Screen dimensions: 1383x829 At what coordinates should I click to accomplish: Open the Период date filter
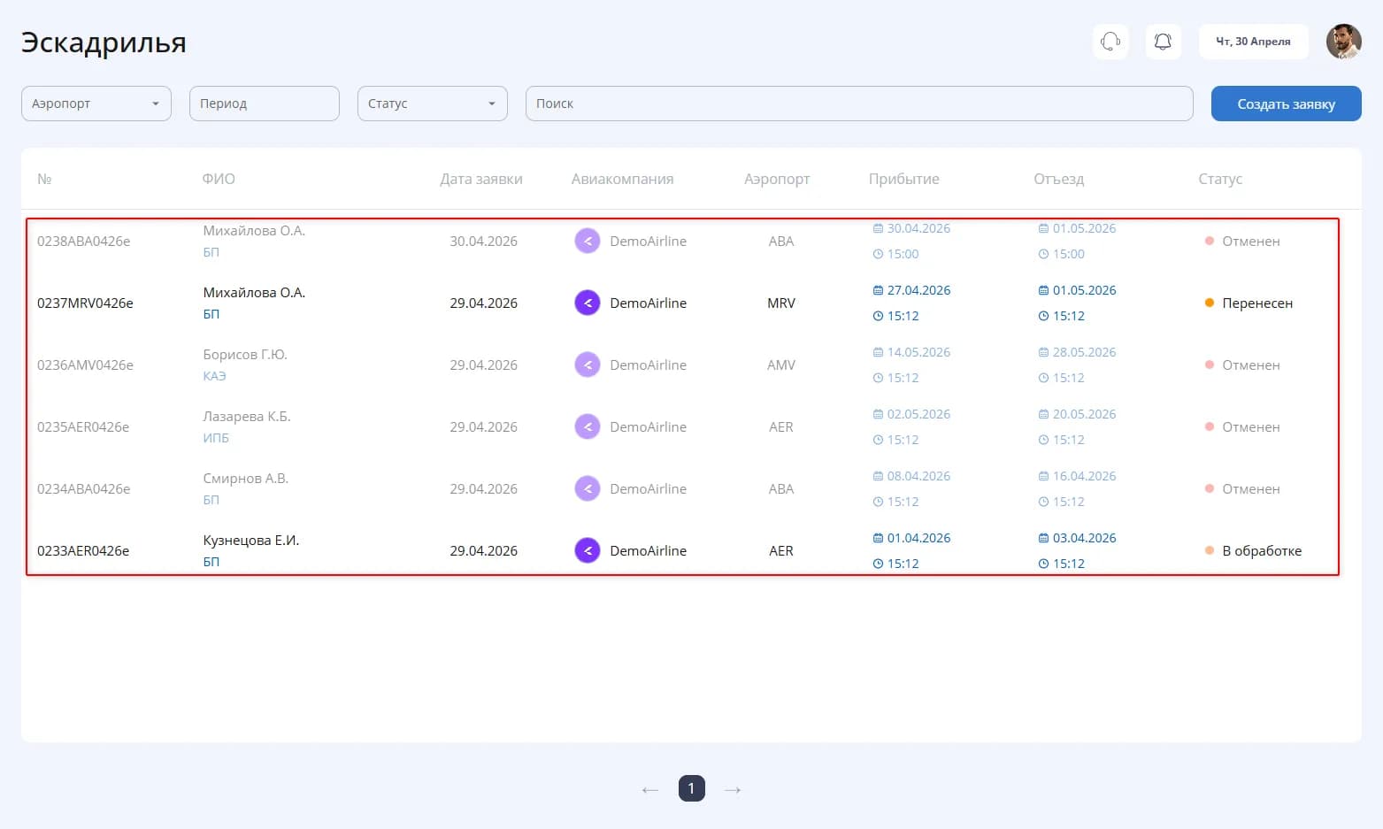(x=265, y=104)
